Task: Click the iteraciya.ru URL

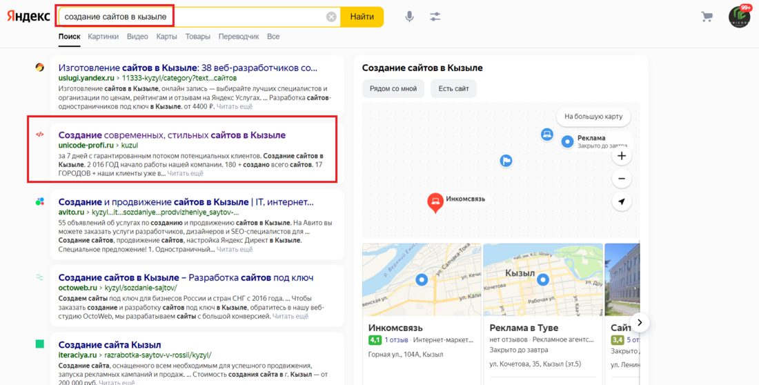Action: pyautogui.click(x=77, y=355)
